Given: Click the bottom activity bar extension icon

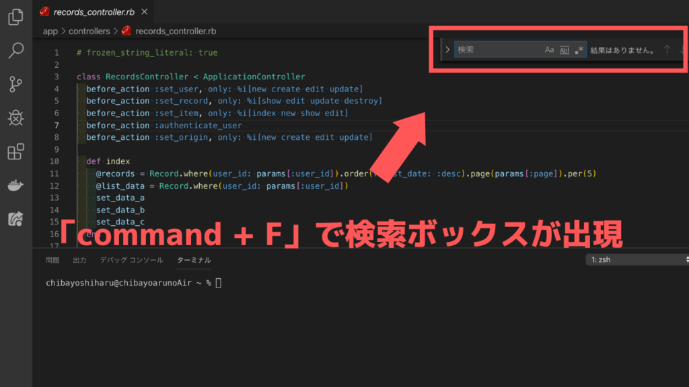Looking at the screenshot, I should click(15, 219).
